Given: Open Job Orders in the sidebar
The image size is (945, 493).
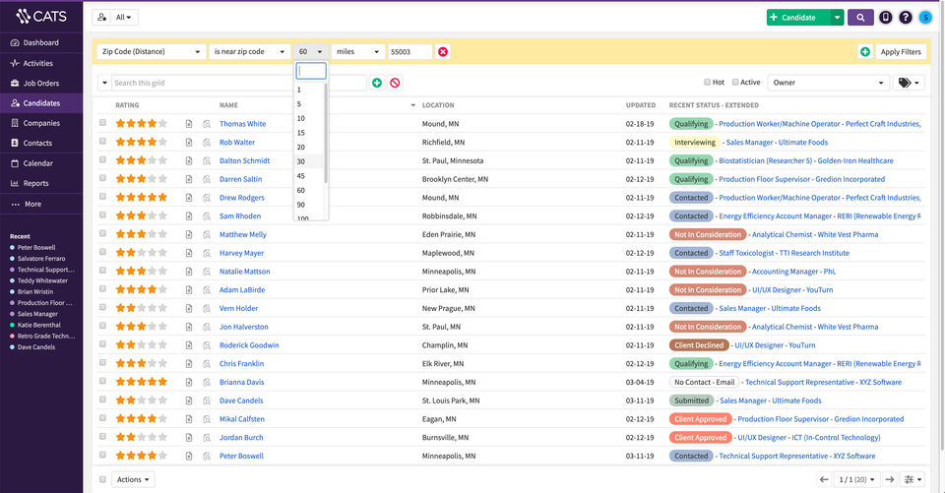Looking at the screenshot, I should (x=41, y=83).
